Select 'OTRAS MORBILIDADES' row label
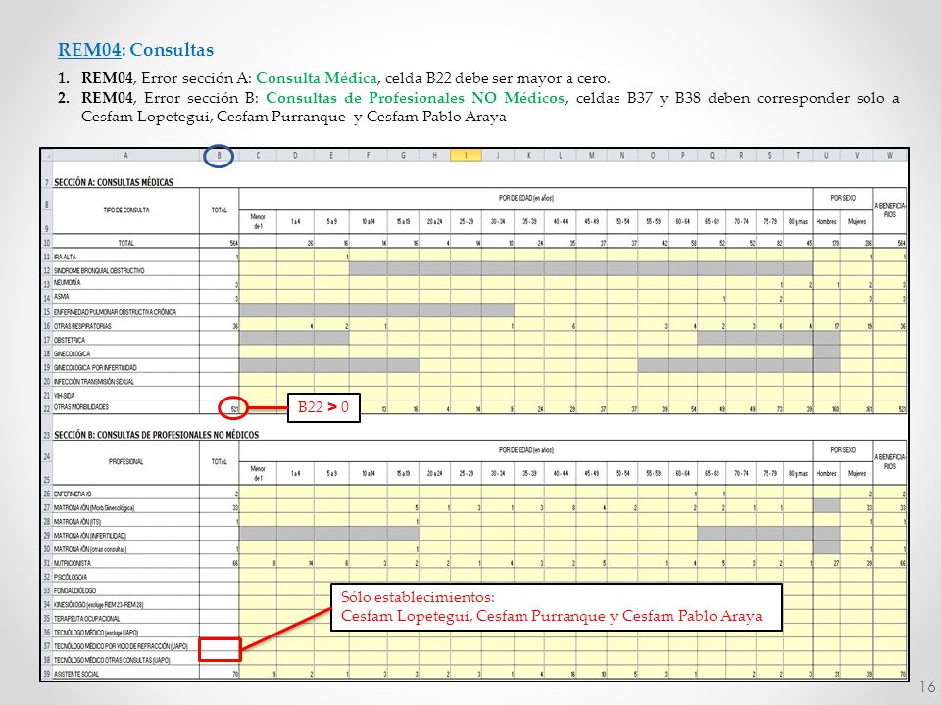 pyautogui.click(x=81, y=407)
